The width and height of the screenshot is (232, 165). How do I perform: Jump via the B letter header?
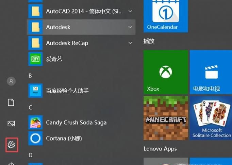[30, 76]
